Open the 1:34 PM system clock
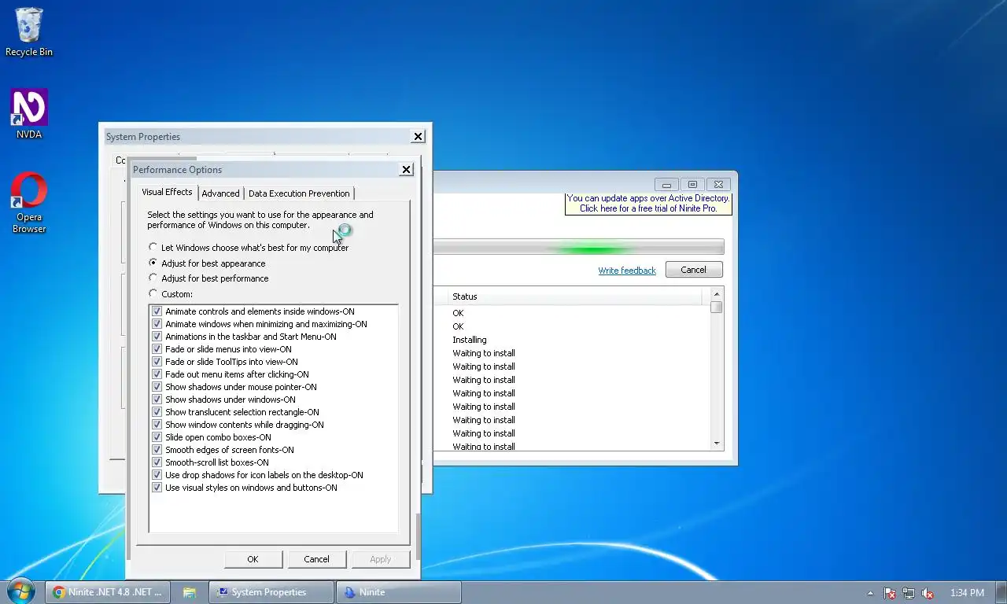 (x=967, y=592)
